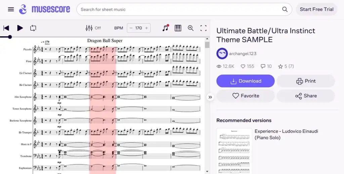The width and height of the screenshot is (344, 174).
Task: Toggle the piano keyboard view
Action: pos(178,28)
